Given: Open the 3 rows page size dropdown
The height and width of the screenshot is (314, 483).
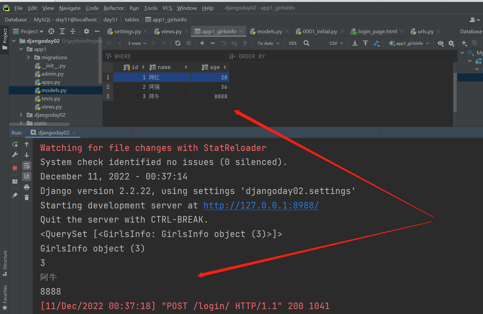Looking at the screenshot, I should click(x=137, y=43).
